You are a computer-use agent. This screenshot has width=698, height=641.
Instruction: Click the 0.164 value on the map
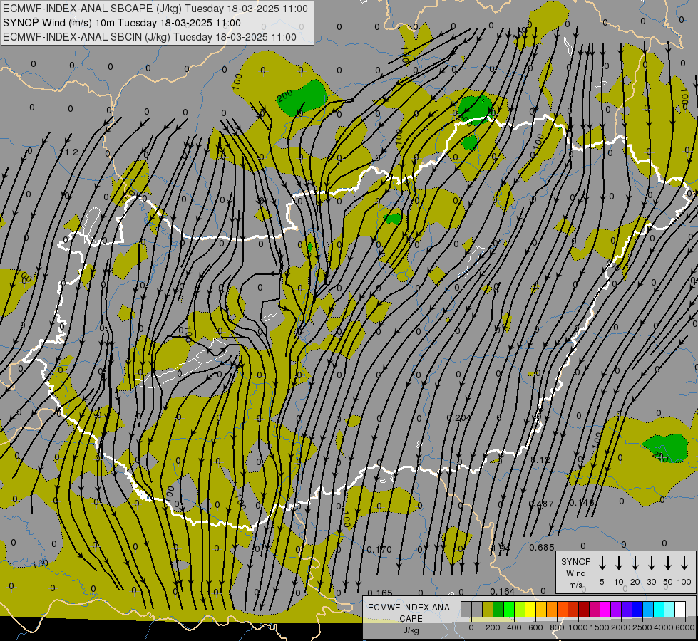(503, 592)
